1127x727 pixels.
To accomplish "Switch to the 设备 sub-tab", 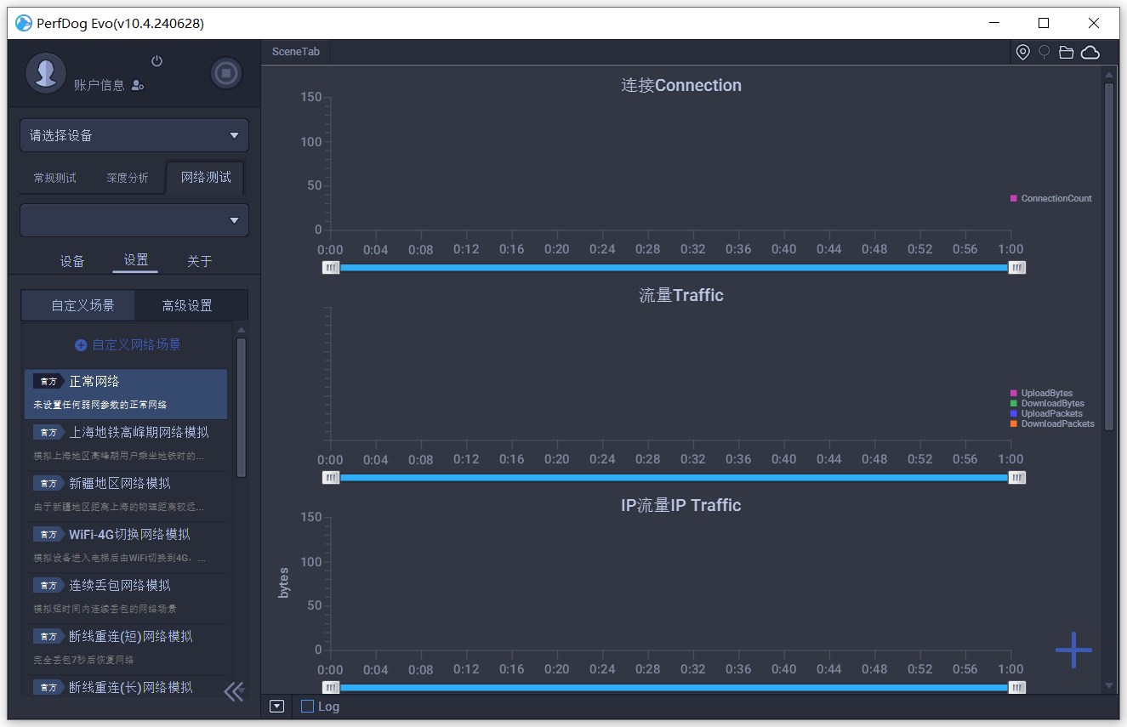I will point(72,261).
